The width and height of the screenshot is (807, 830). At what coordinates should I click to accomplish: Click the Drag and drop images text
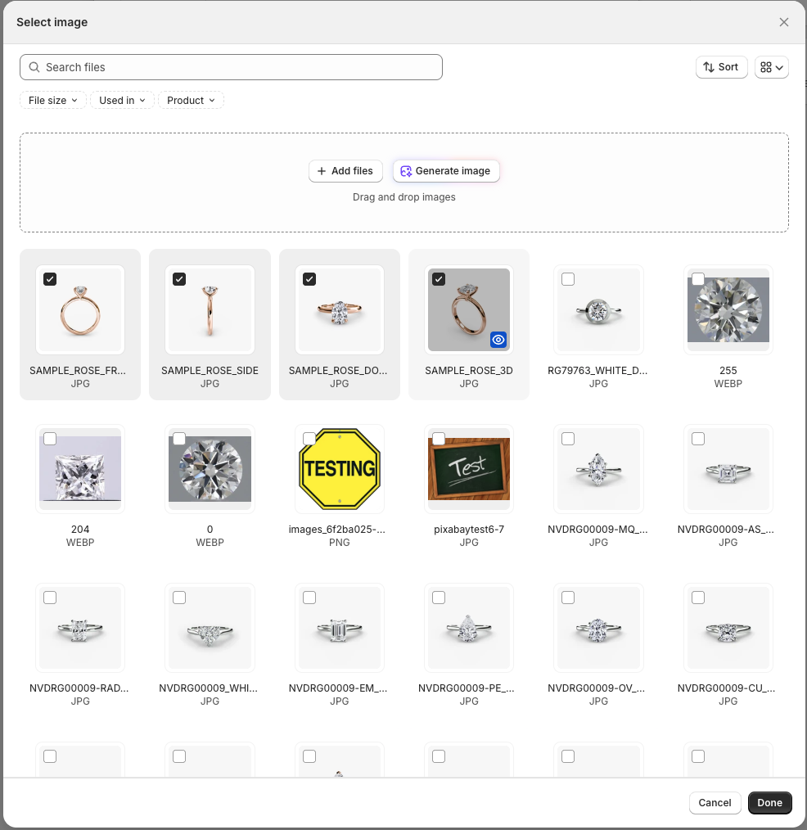coord(404,197)
